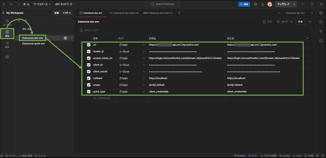Switch to the Dataverse dev env tab
This screenshot has height=158, width=326.
click(x=91, y=13)
